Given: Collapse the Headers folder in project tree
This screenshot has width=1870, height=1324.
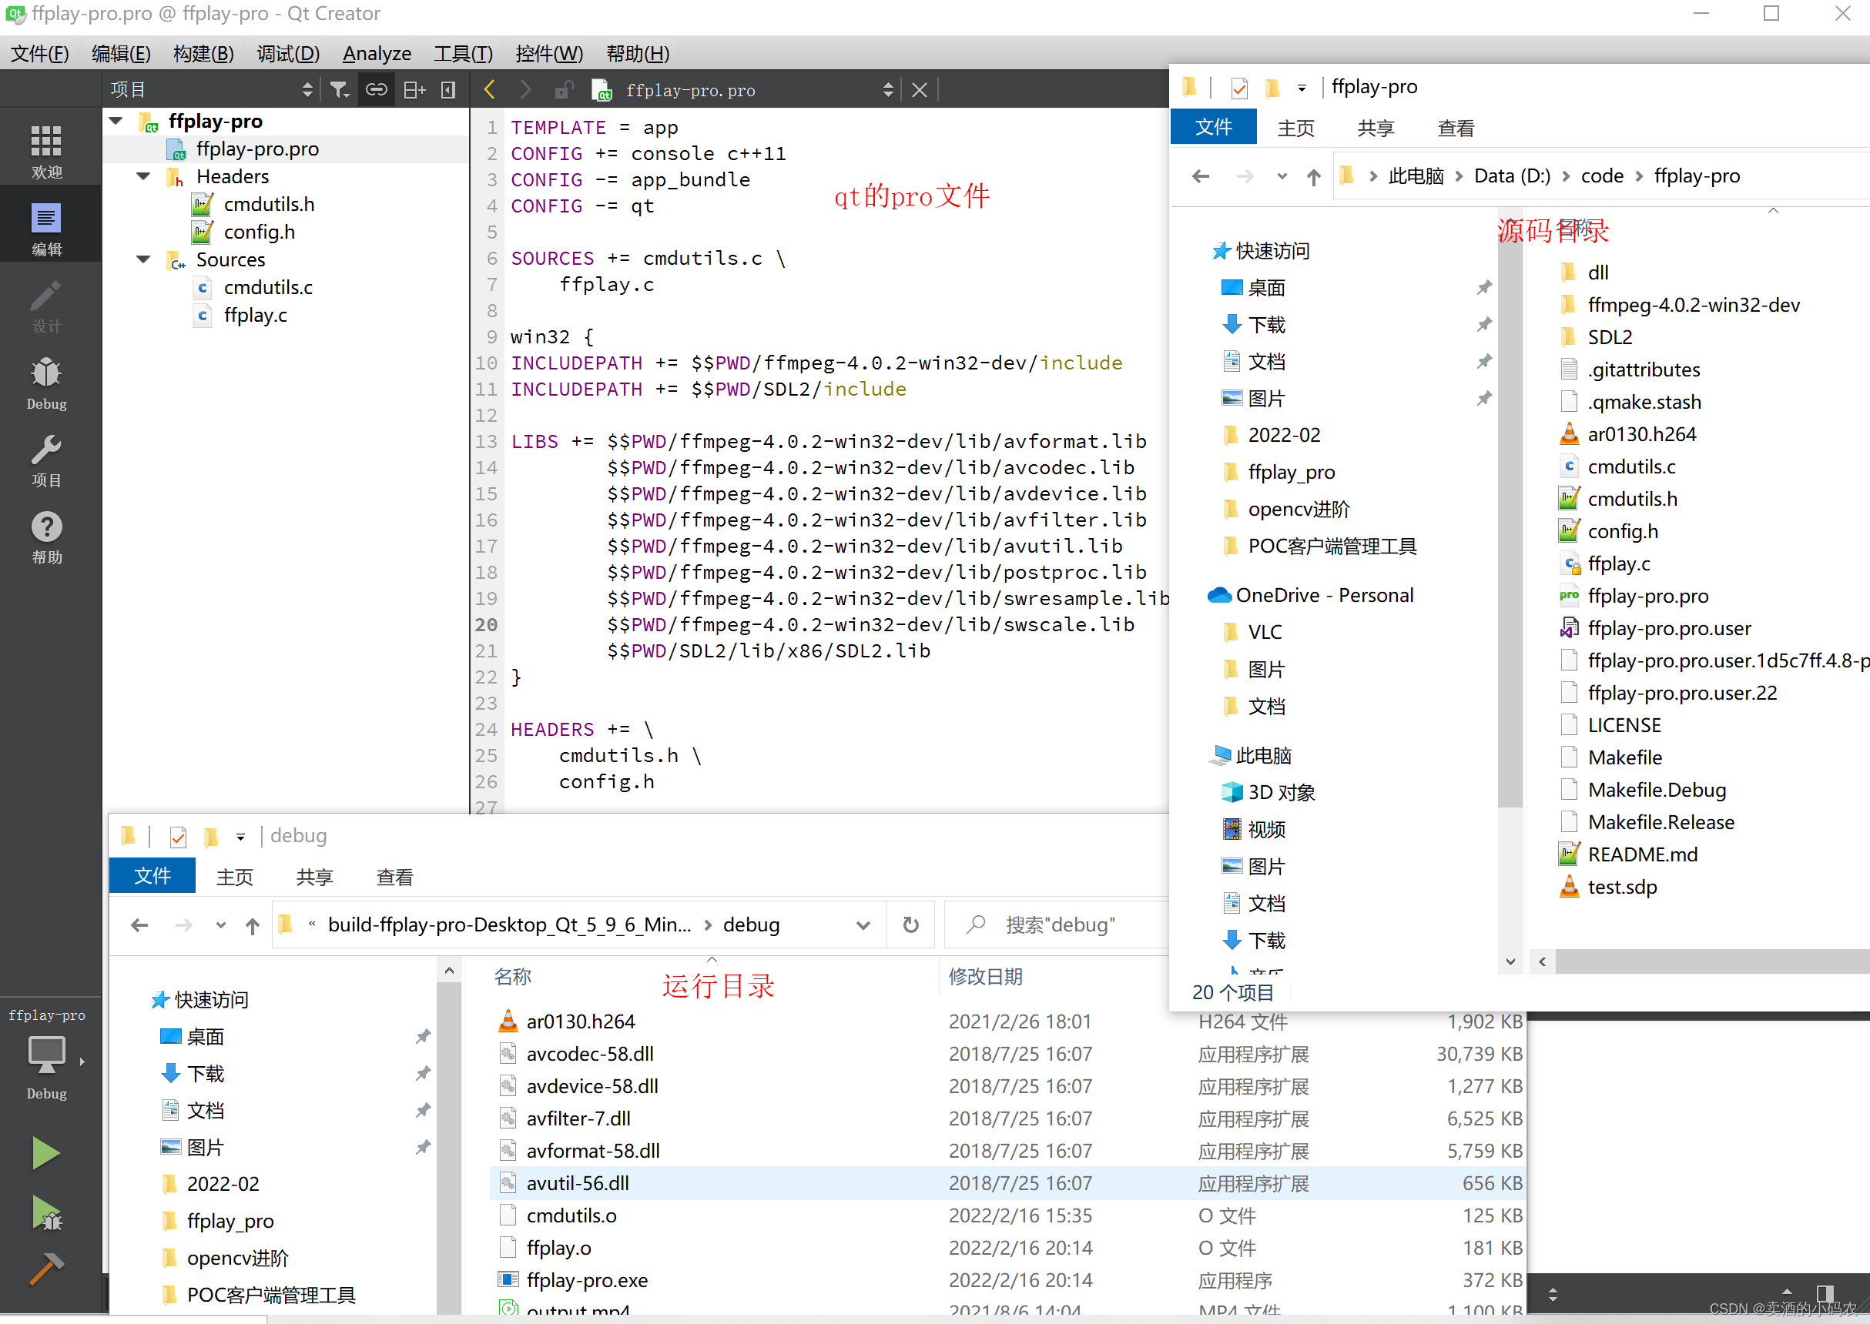Looking at the screenshot, I should (x=144, y=176).
